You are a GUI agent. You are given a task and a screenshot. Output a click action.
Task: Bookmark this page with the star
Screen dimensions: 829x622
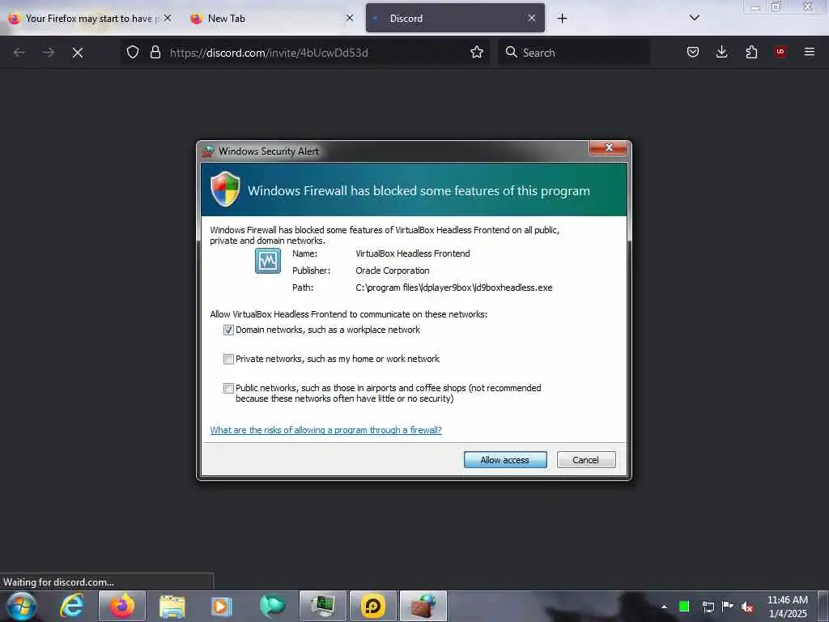coord(477,53)
